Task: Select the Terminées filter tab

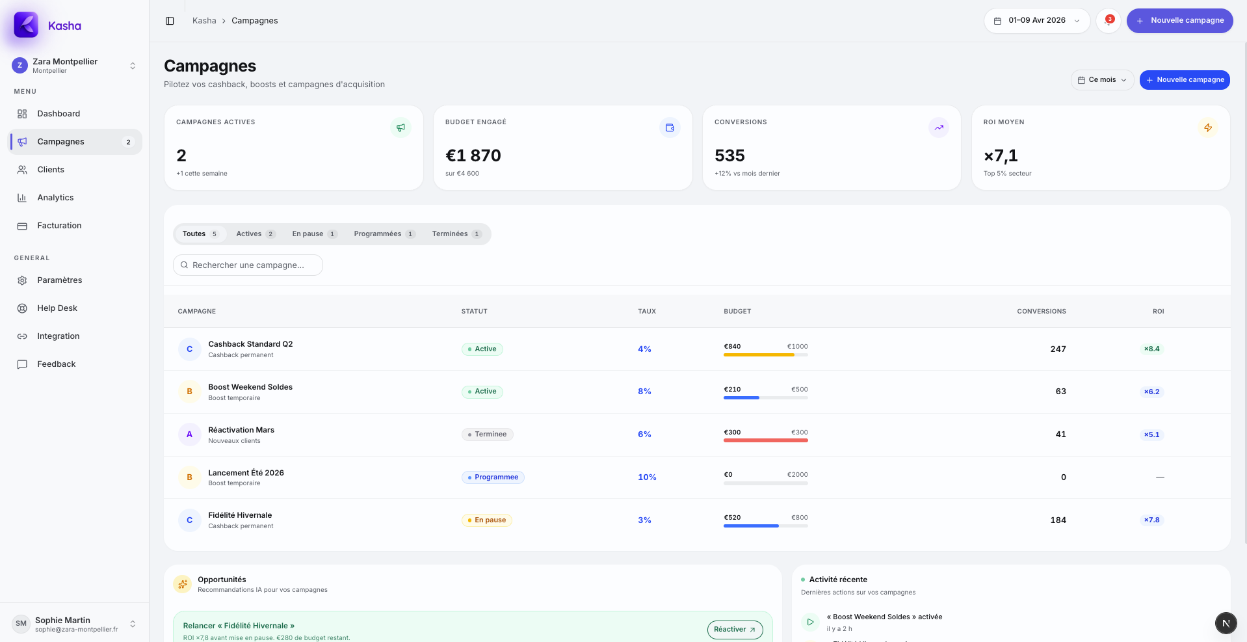Action: (456, 234)
